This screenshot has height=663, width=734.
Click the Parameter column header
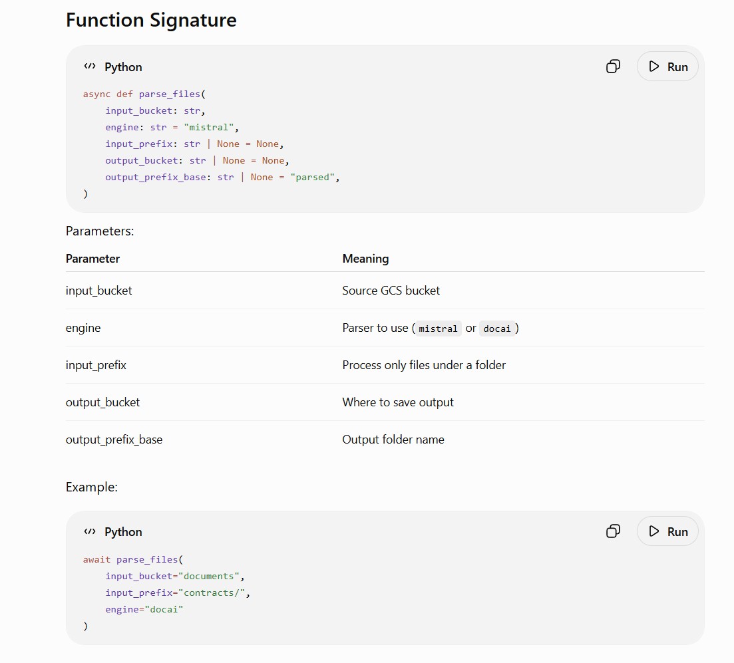pyautogui.click(x=92, y=259)
